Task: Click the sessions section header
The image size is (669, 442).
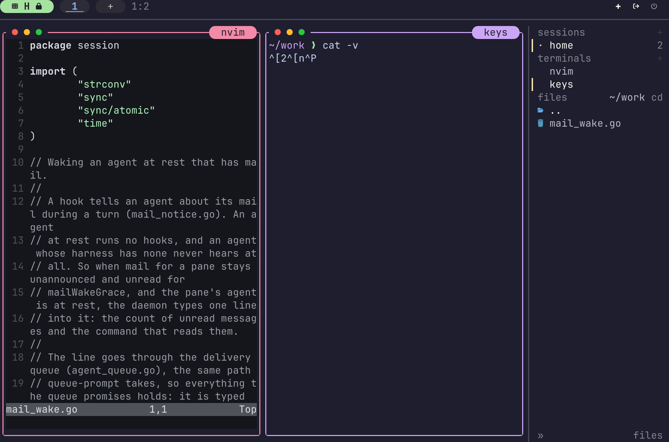Action: (x=561, y=32)
